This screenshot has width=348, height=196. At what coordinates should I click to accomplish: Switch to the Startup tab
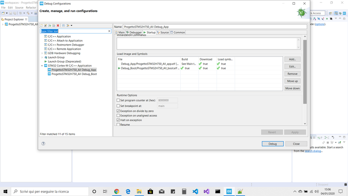[149, 32]
